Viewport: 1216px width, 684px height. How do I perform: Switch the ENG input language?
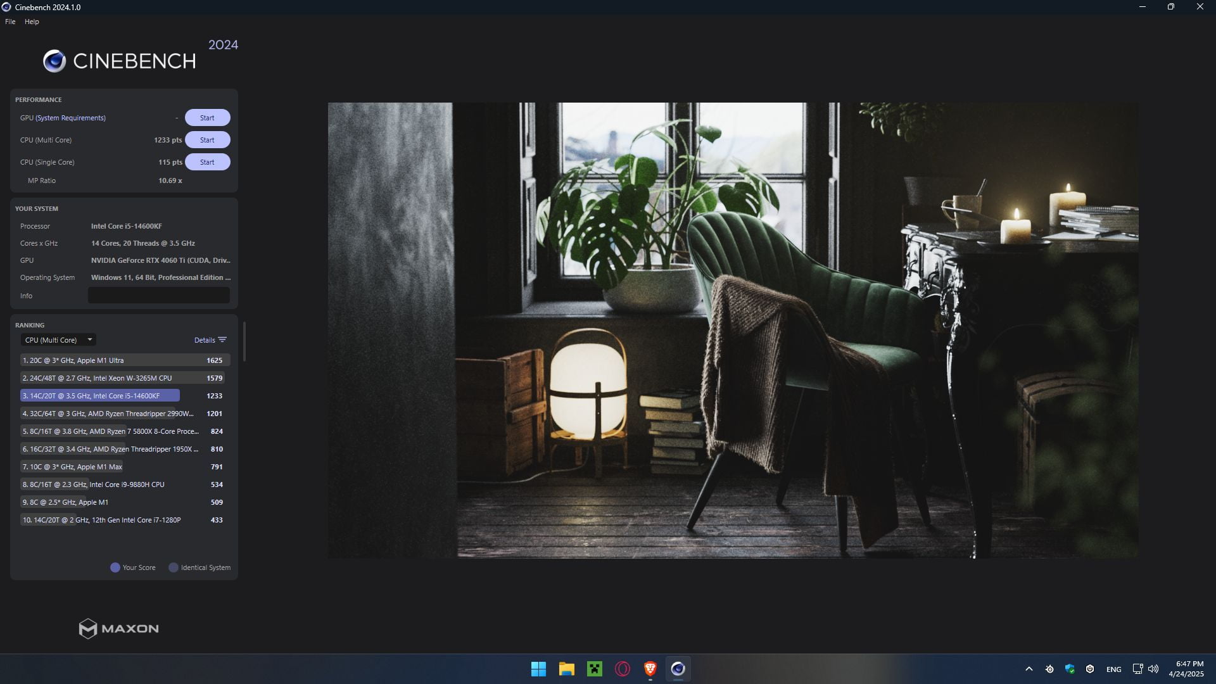pos(1113,669)
